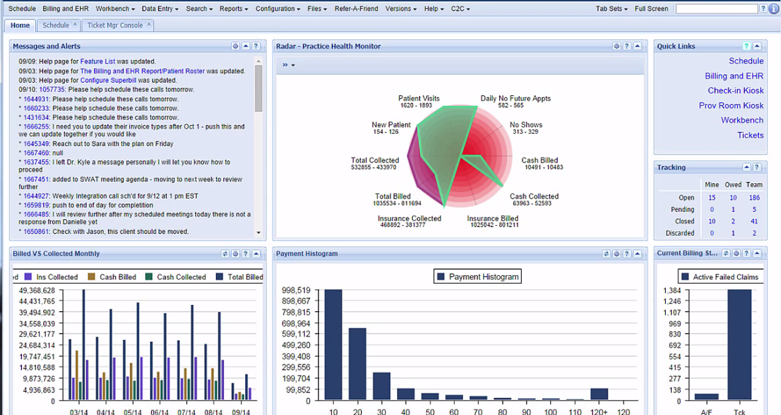Open the Check-in Kiosk quick link
Image resolution: width=781 pixels, height=415 pixels.
[736, 91]
